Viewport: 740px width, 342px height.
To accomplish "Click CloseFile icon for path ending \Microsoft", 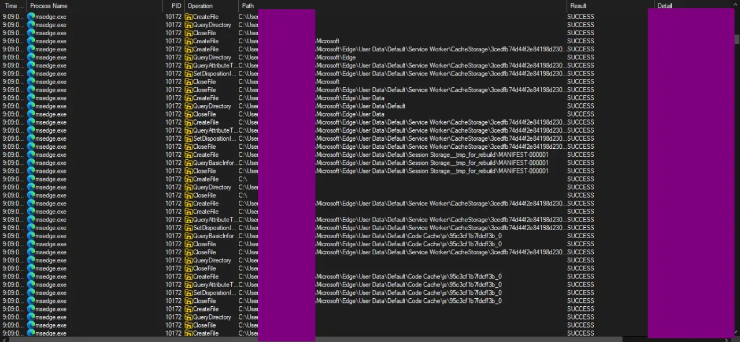I will point(188,82).
